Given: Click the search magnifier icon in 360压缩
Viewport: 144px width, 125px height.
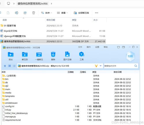Looking at the screenshot, I should pos(136,66).
